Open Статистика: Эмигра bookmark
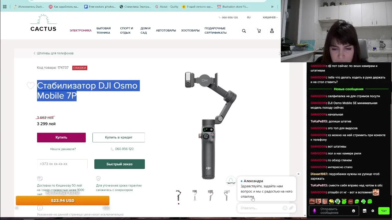 [x=135, y=6]
